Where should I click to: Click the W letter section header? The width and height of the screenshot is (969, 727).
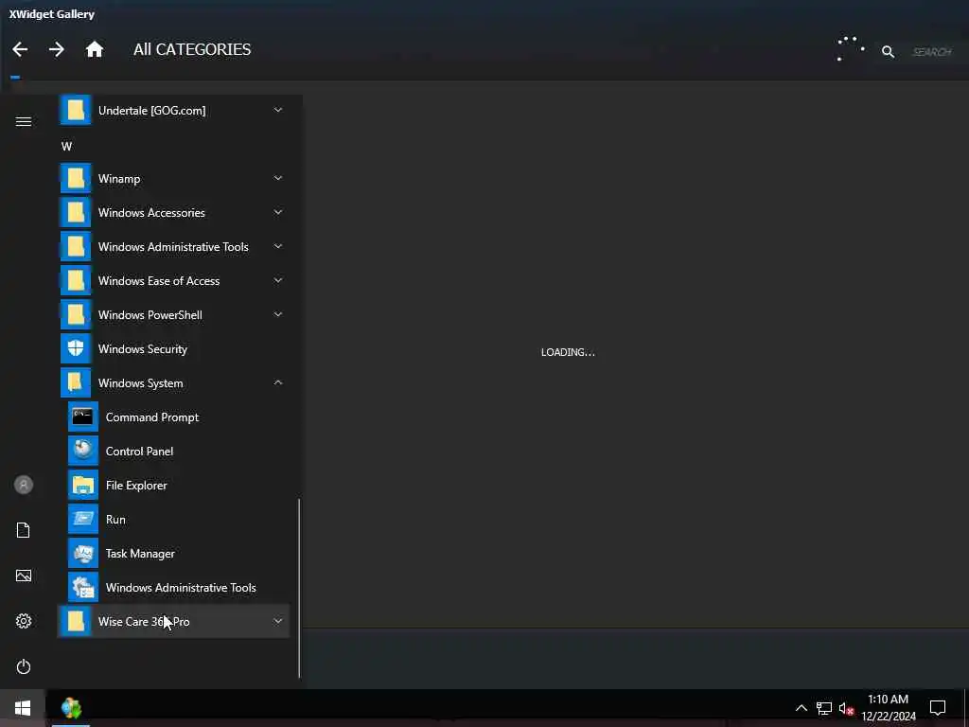[x=67, y=147]
